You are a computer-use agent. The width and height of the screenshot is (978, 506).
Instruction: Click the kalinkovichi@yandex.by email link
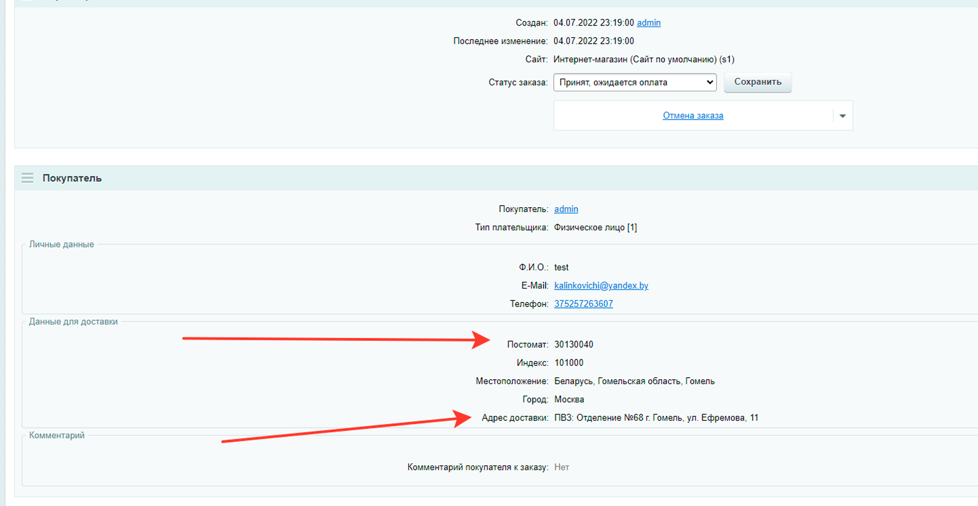601,286
